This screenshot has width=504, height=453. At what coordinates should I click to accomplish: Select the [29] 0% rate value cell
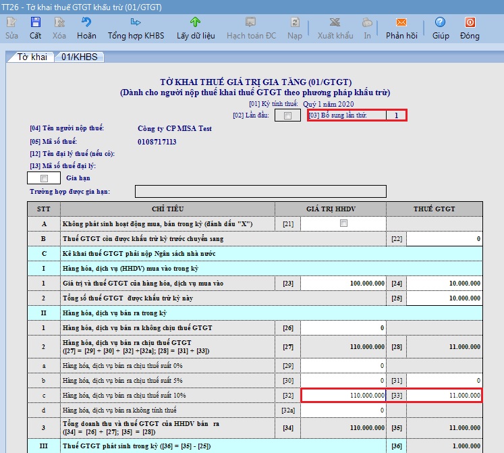[x=343, y=366]
